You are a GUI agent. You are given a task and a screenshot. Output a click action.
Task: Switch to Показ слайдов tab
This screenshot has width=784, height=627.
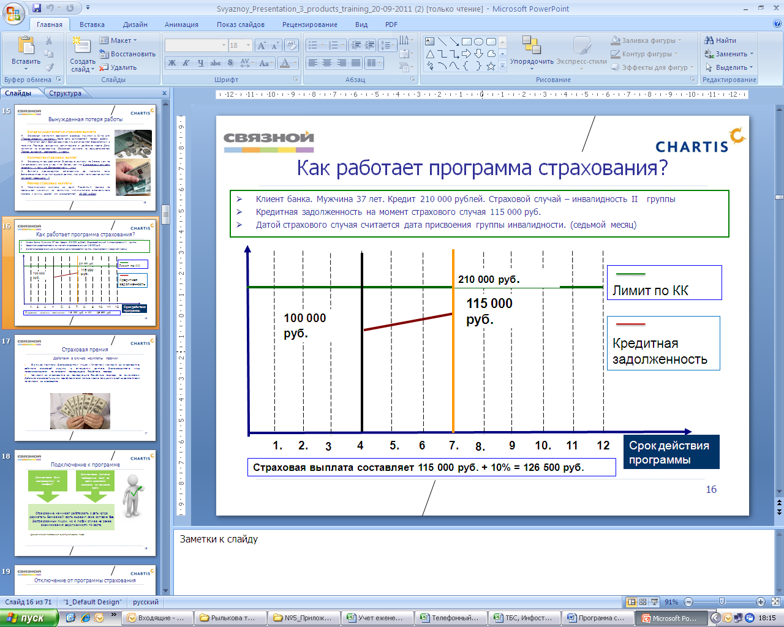(241, 24)
